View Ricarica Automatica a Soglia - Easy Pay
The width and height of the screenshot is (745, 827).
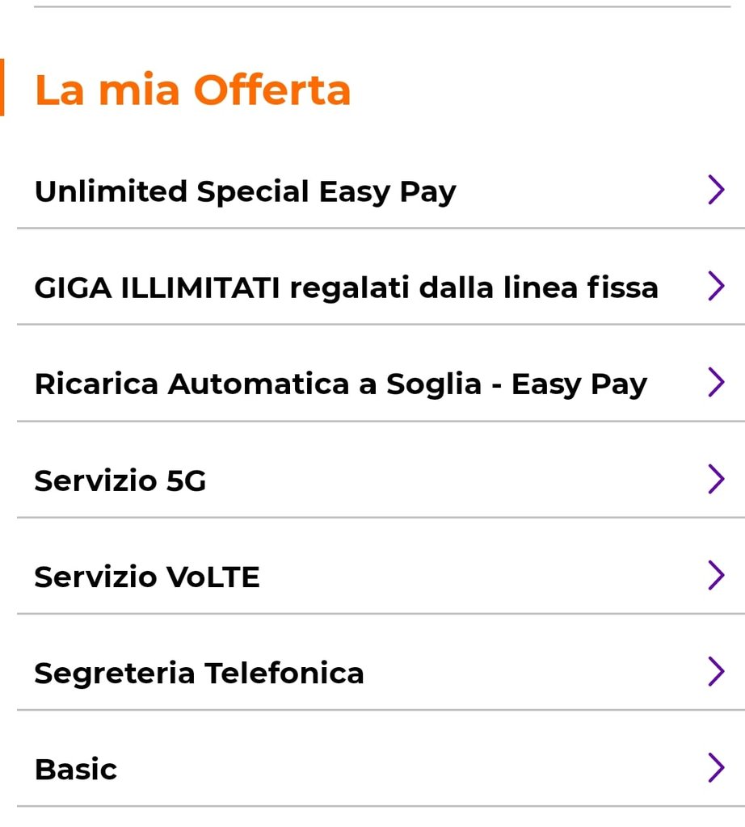click(341, 384)
